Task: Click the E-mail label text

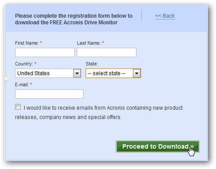Action: (x=22, y=84)
